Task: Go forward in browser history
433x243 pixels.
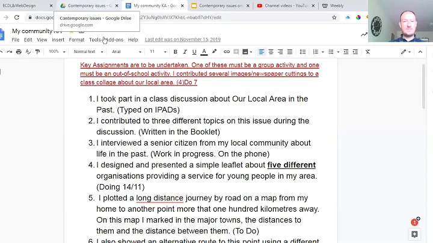Action: [6, 17]
